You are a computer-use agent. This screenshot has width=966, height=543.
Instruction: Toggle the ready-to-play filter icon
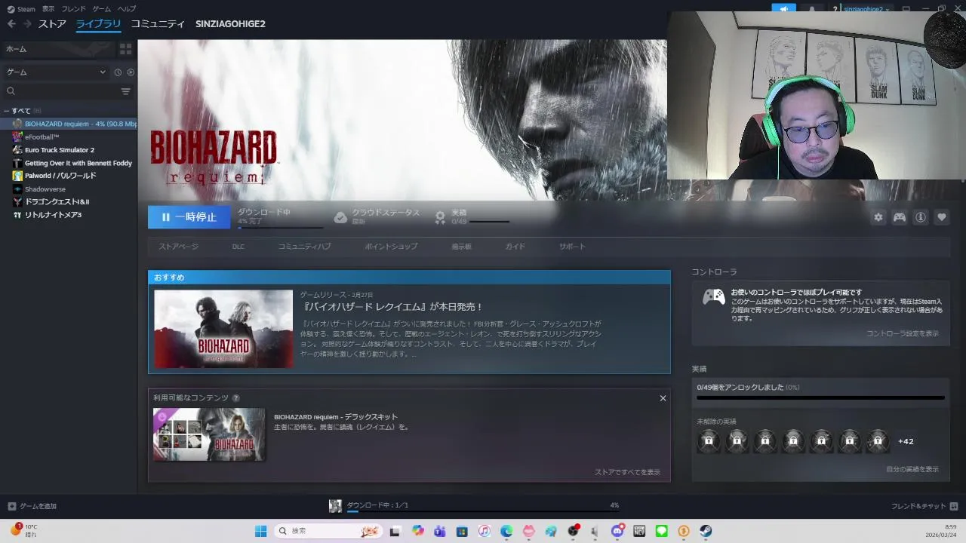131,72
